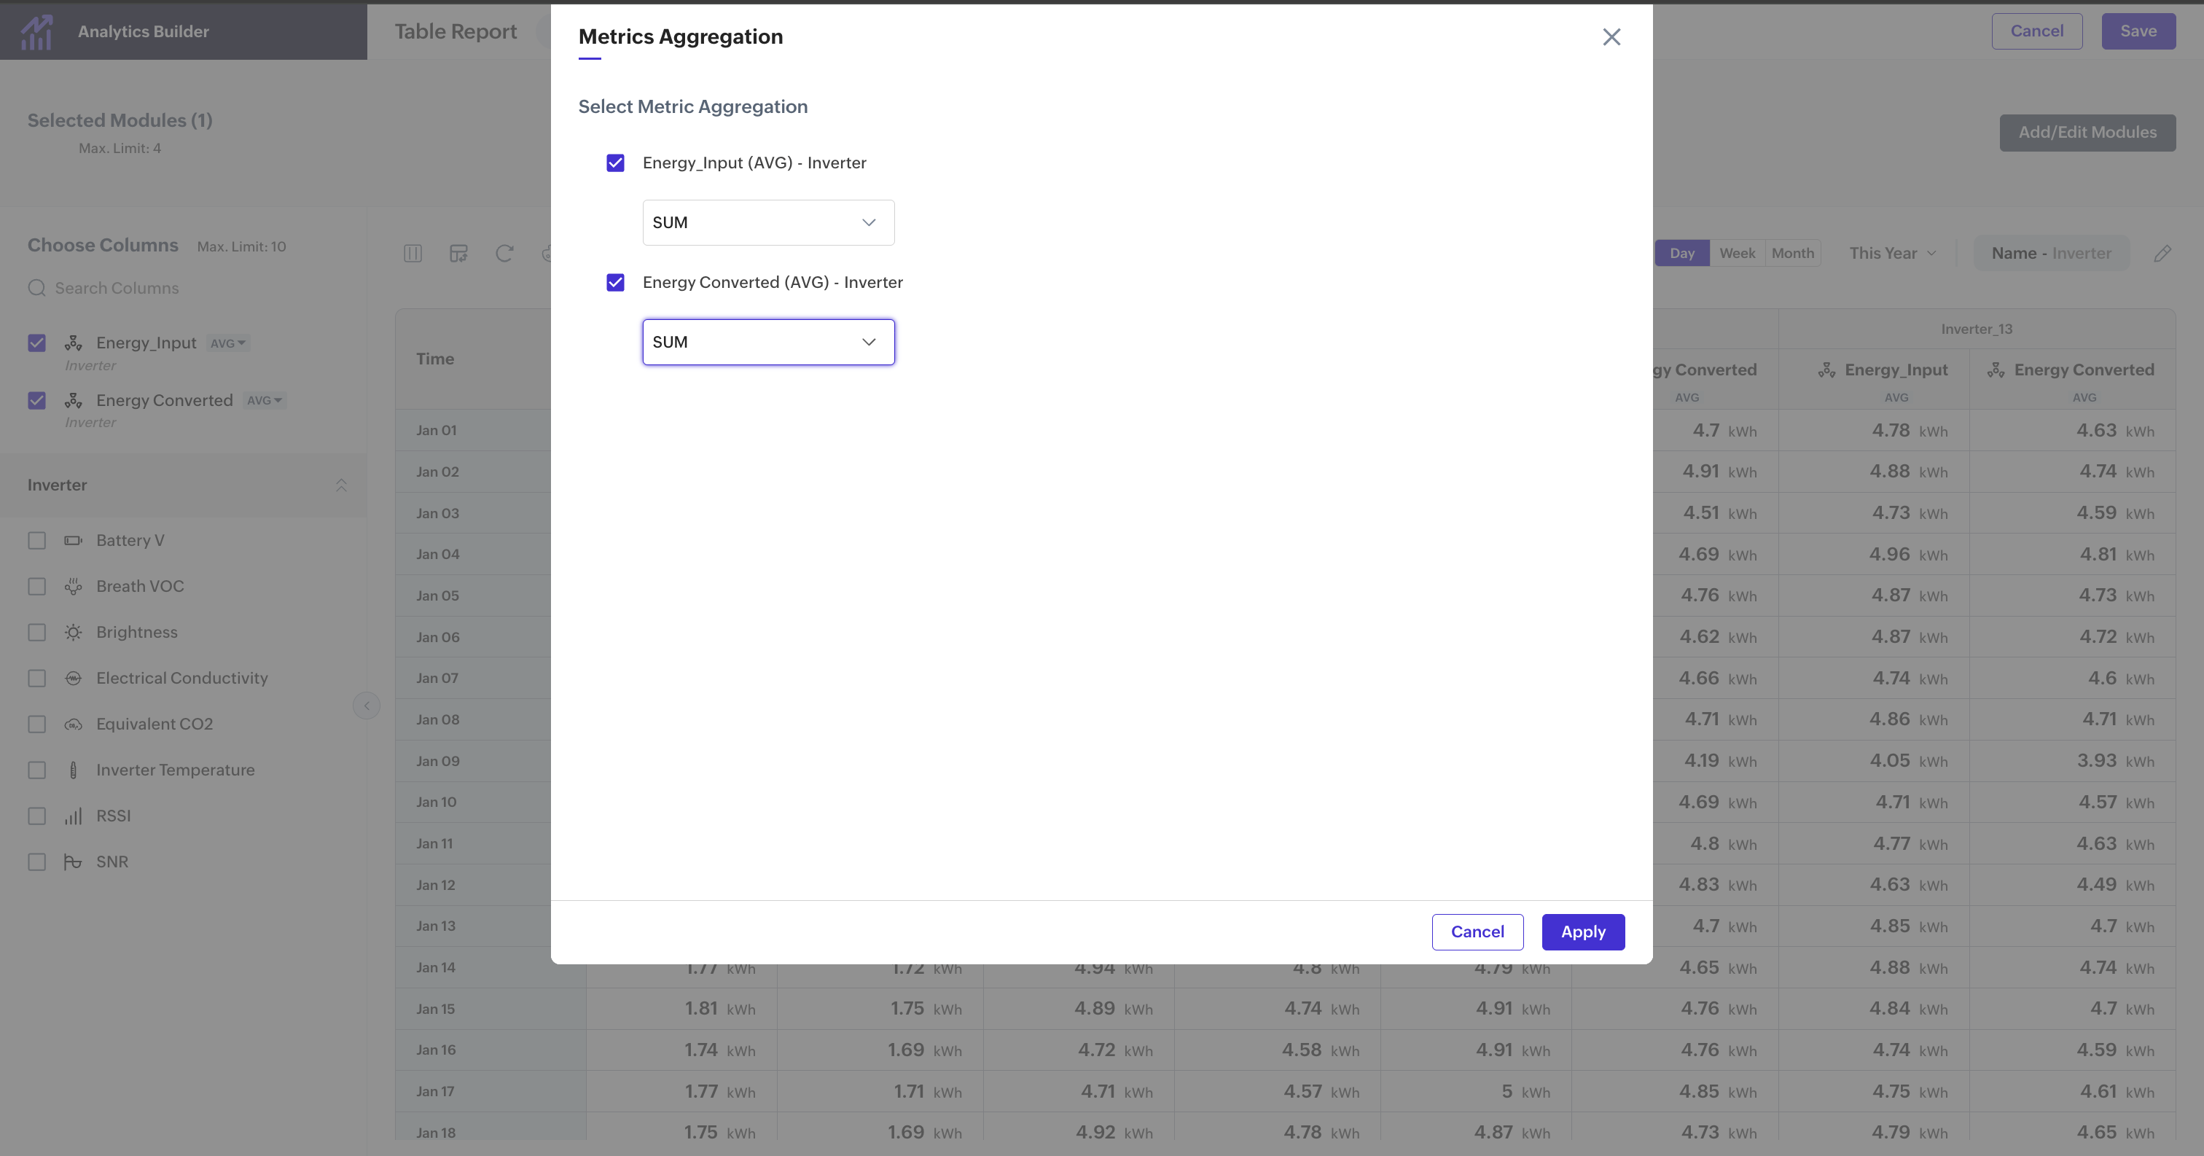Click the pencil edit icon near Name filter
This screenshot has height=1156, width=2204.
pos(2162,253)
